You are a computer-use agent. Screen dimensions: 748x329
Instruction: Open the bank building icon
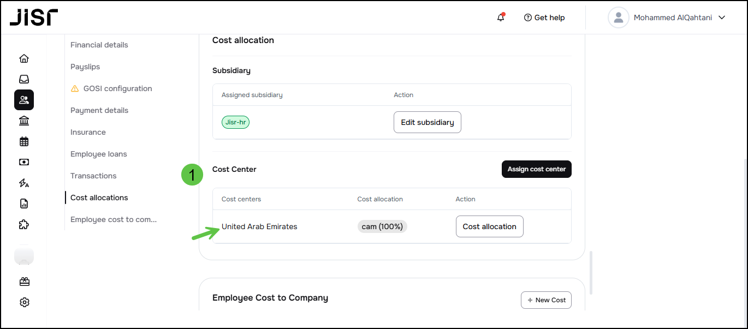pos(24,121)
